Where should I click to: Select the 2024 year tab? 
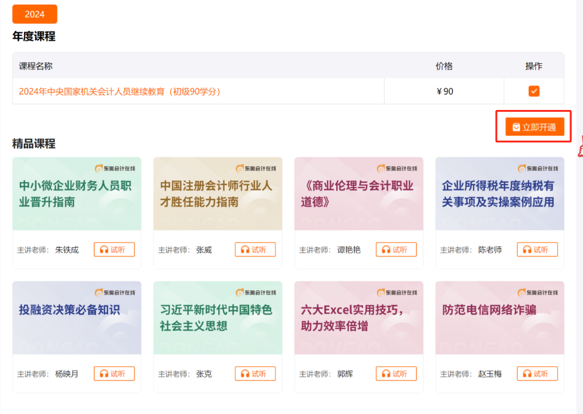34,14
